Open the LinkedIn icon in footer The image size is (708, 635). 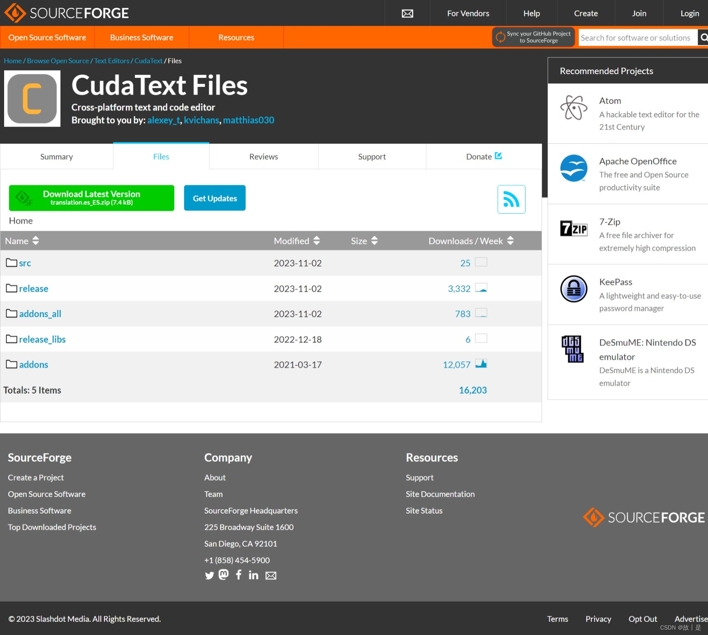254,575
